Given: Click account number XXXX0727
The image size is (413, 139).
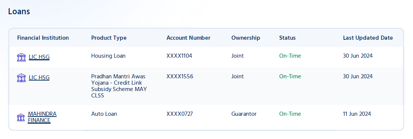Looking at the screenshot, I should pyautogui.click(x=180, y=114).
